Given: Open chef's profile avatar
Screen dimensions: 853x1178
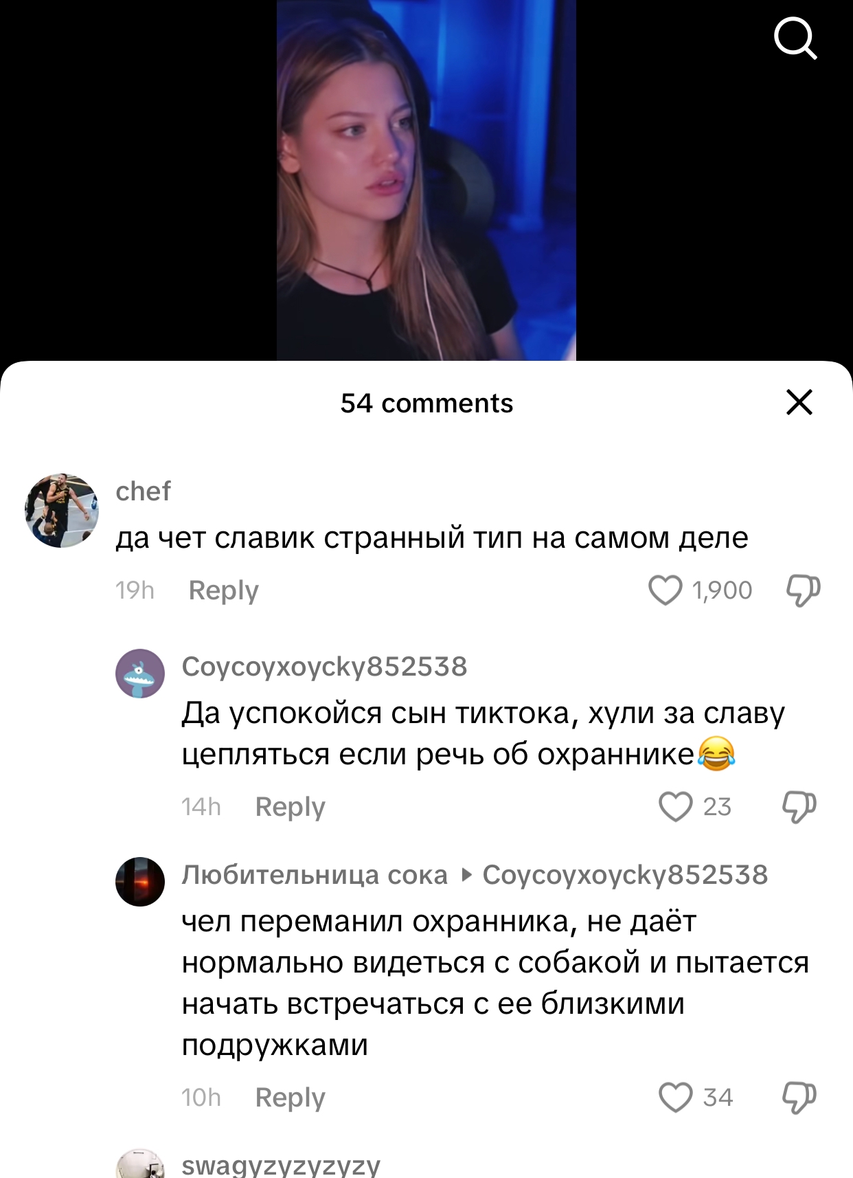Looking at the screenshot, I should (62, 511).
